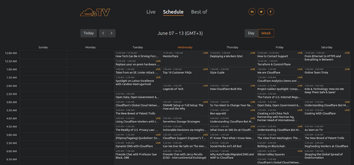Open So You Want to Change Your Name show

coord(232,104)
